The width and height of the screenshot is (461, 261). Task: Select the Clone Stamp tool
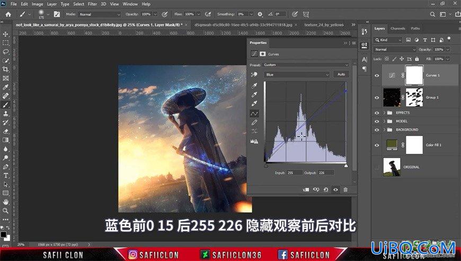point(5,114)
